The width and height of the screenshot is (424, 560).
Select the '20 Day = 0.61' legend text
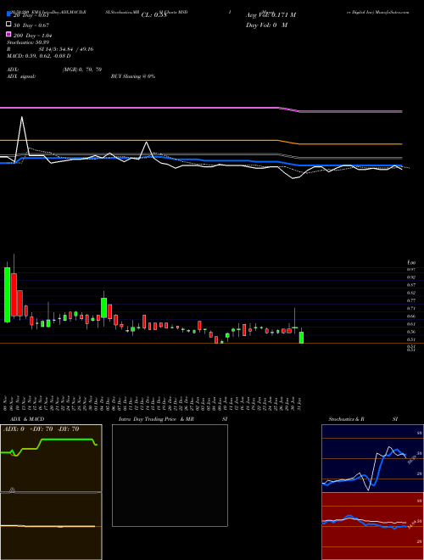[31, 15]
